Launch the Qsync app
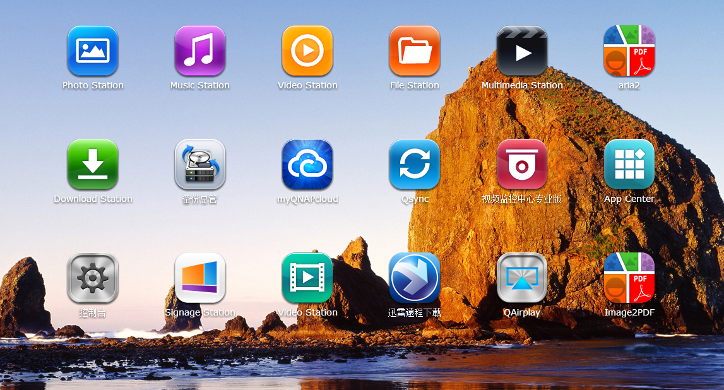This screenshot has height=390, width=724. [x=415, y=164]
